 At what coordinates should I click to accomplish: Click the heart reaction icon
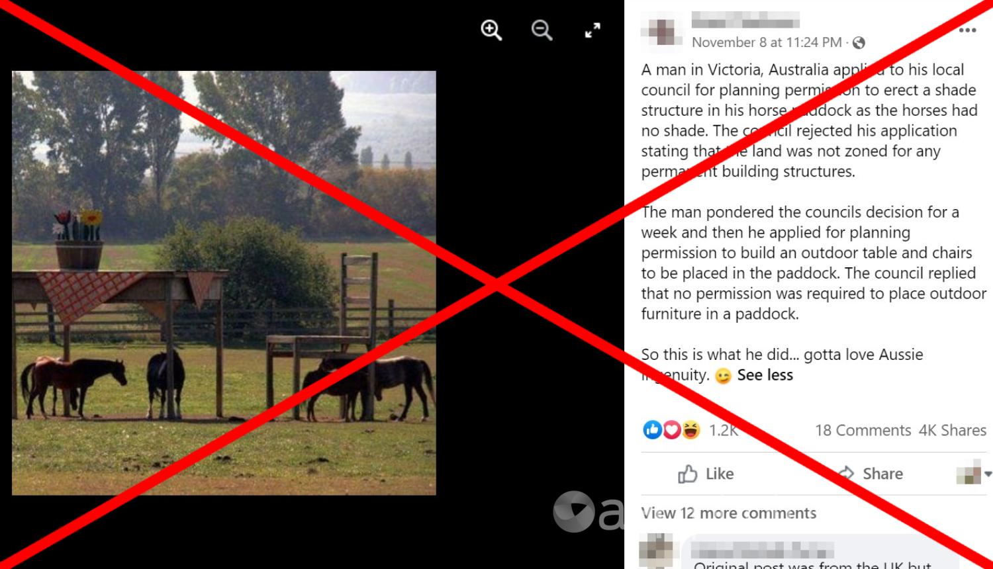tap(671, 430)
